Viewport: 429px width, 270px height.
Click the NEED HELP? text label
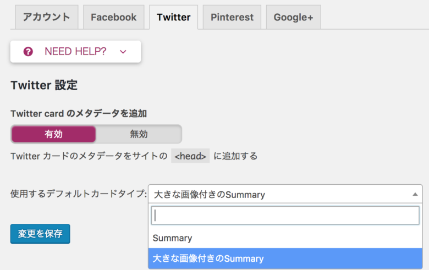click(x=75, y=51)
